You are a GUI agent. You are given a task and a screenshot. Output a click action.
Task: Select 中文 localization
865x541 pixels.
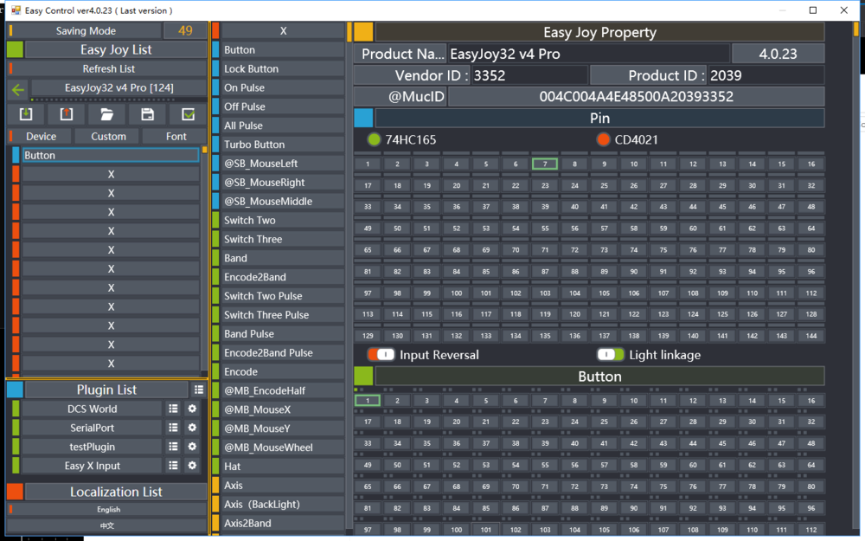[x=109, y=525]
